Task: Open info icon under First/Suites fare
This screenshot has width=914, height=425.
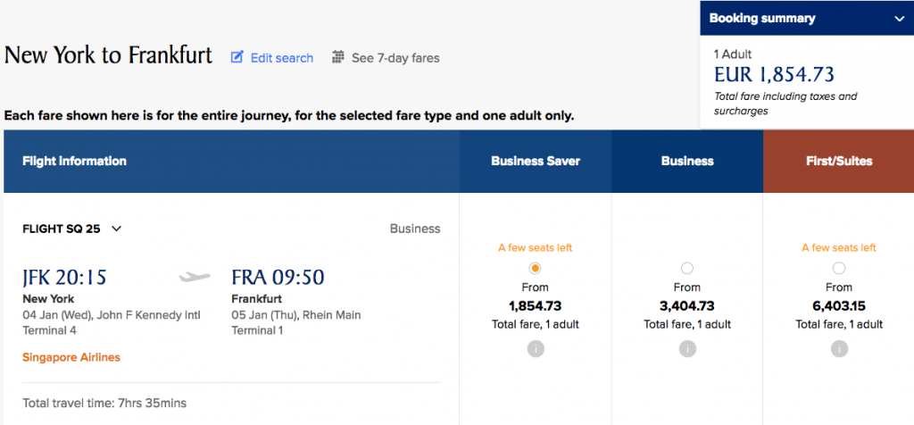Action: point(839,350)
